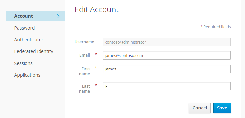Click into the First name field
The height and width of the screenshot is (118, 245).
[x=167, y=69]
